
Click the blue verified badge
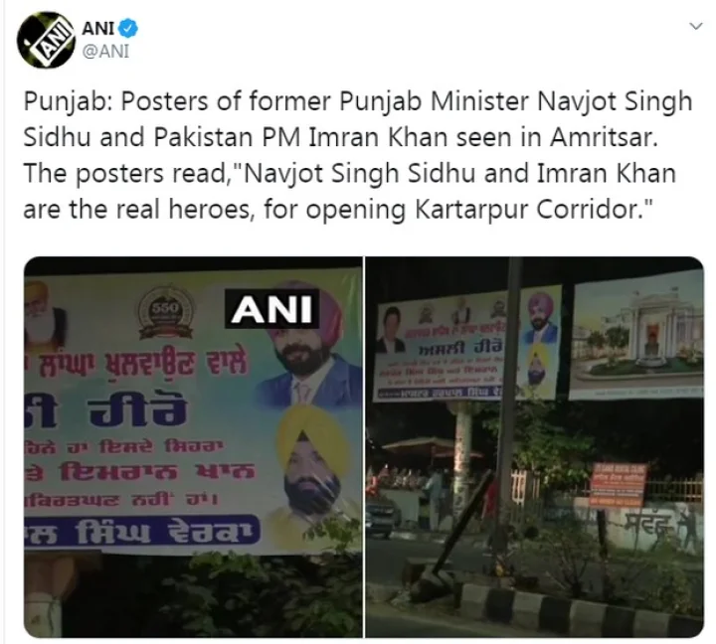[x=128, y=28]
